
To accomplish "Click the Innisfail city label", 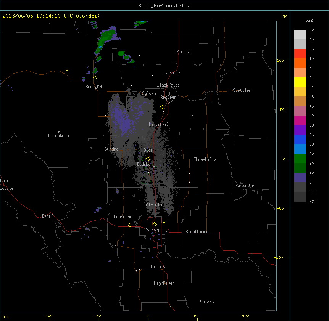I will click(x=158, y=124).
